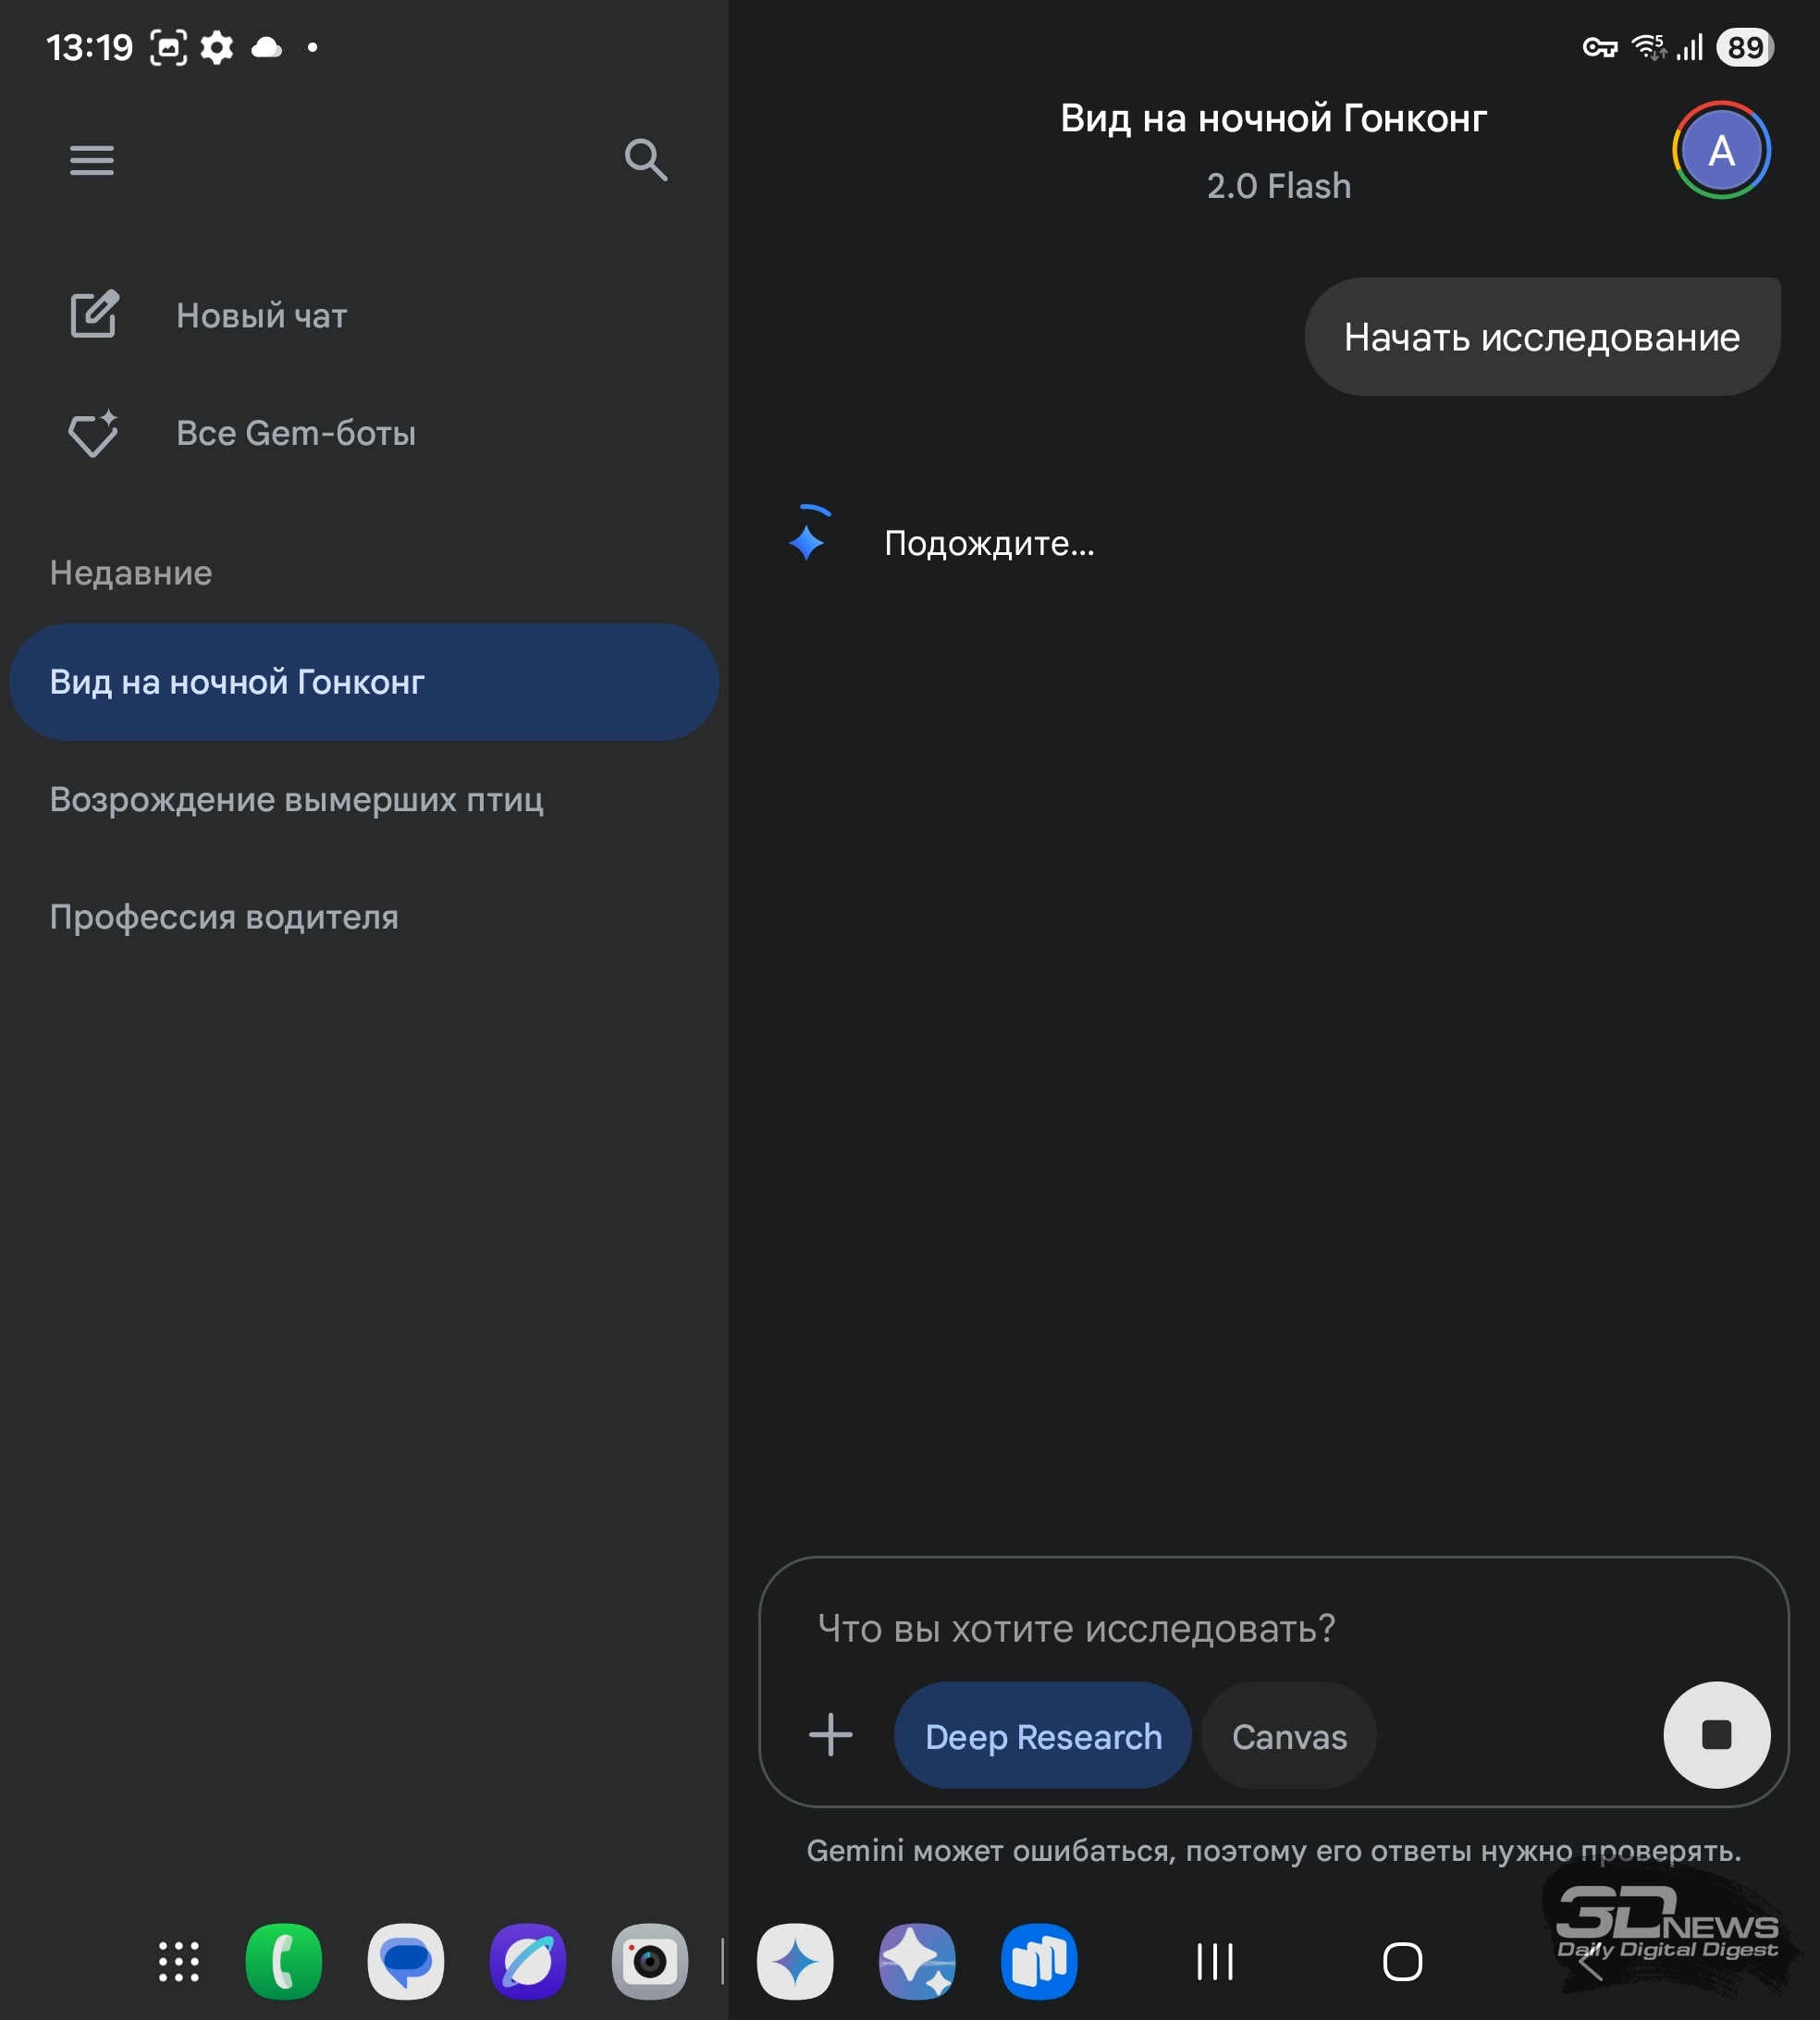Open the green Phone app in dock
This screenshot has height=2020, width=1820.
click(x=284, y=1961)
